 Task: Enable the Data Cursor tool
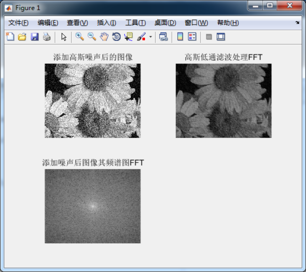coord(128,36)
